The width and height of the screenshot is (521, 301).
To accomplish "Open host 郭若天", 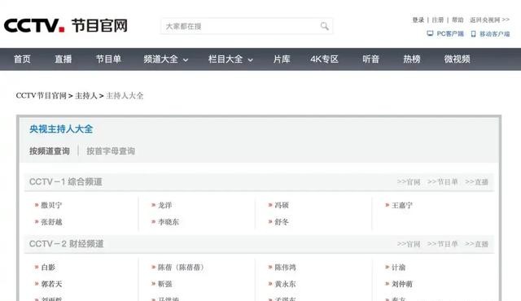I will click(x=51, y=284).
